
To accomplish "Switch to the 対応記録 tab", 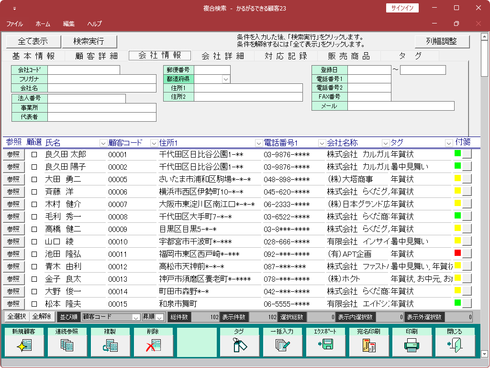I will (286, 56).
